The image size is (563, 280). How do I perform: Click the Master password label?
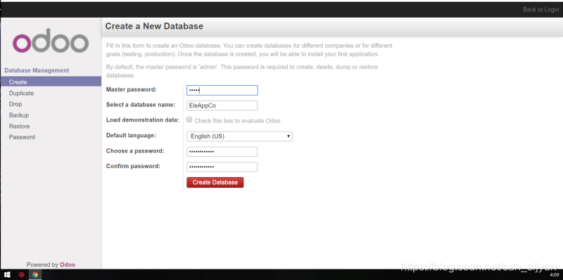132,89
